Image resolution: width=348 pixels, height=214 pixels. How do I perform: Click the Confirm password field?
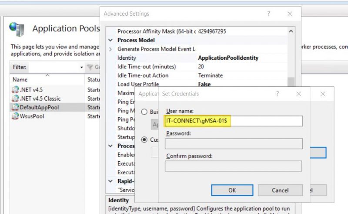point(233,166)
